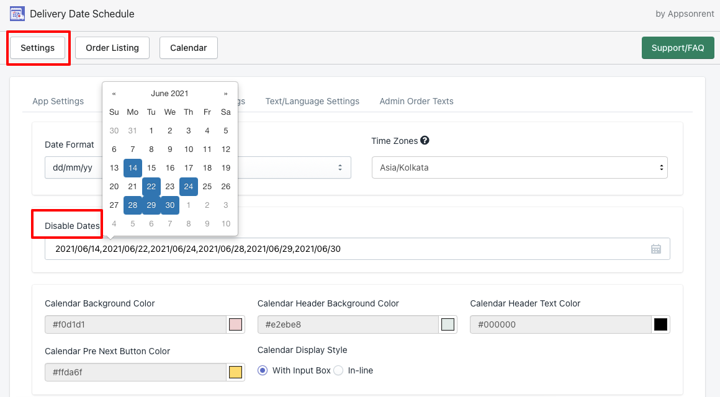Go to previous month in date picker
The image size is (720, 397).
click(x=114, y=94)
